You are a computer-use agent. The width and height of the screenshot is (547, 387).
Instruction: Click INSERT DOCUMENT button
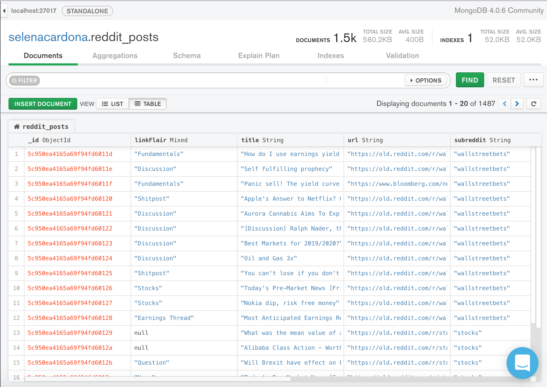pyautogui.click(x=43, y=104)
